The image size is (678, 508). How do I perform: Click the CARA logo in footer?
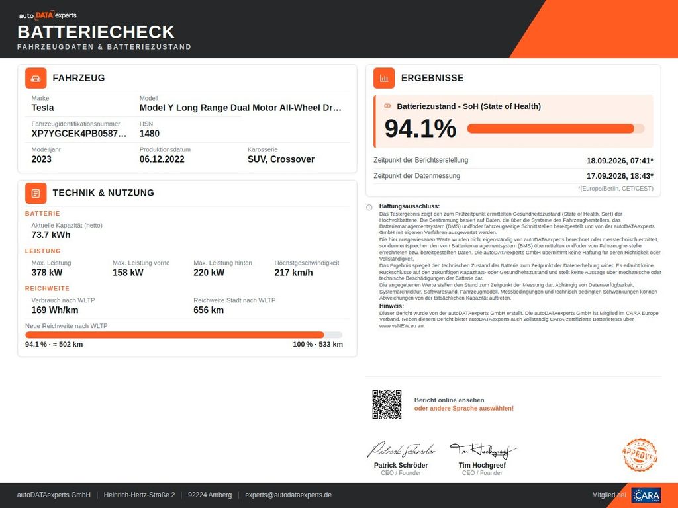(x=646, y=495)
